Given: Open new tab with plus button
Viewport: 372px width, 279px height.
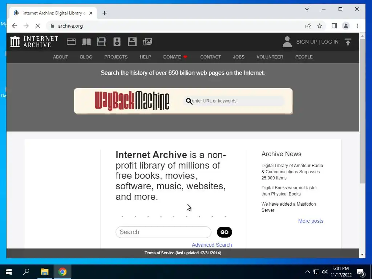Looking at the screenshot, I should point(105,13).
